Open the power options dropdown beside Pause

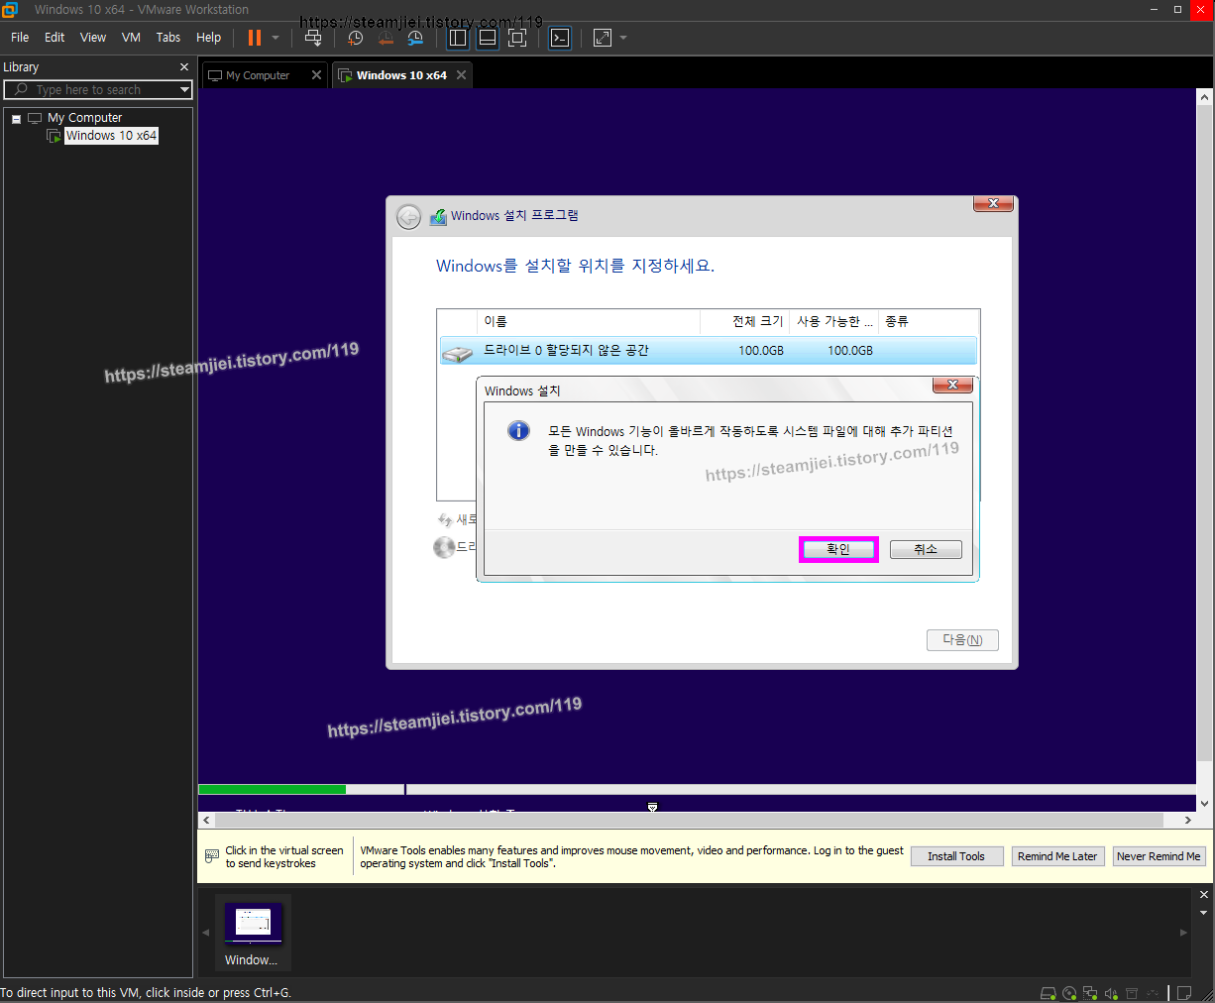pyautogui.click(x=276, y=38)
